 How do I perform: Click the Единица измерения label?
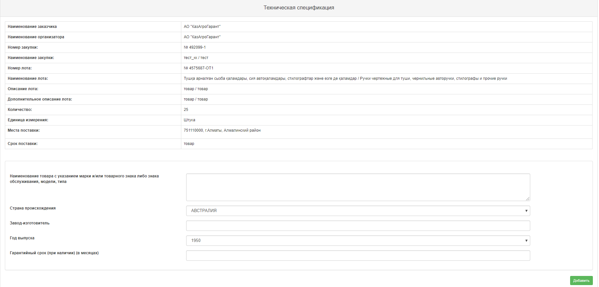pyautogui.click(x=28, y=120)
